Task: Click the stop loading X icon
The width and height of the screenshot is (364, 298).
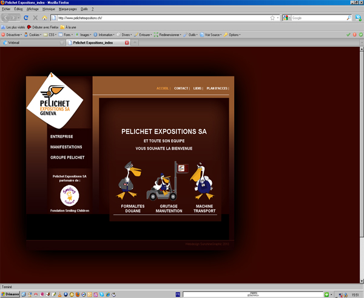Action: pyautogui.click(x=35, y=18)
